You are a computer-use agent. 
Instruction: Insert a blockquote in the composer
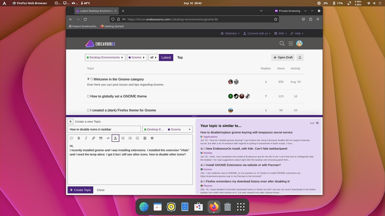[x=101, y=138]
